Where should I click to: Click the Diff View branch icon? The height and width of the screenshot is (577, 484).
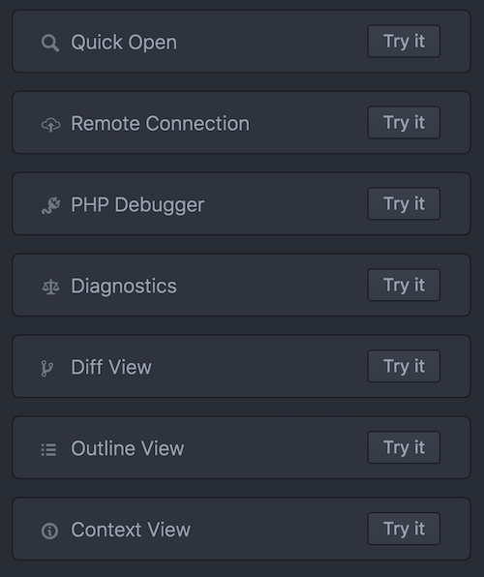47,368
